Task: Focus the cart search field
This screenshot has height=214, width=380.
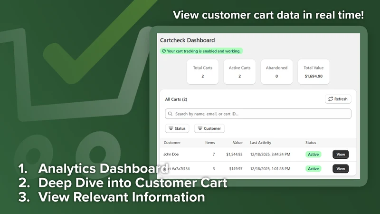Action: (258, 114)
